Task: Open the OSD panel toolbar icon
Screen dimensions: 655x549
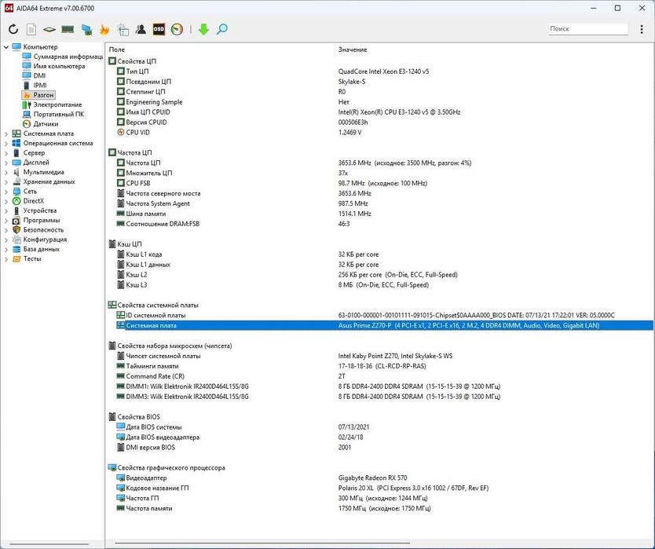Action: 159,29
